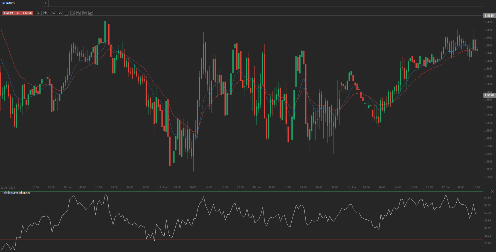The width and height of the screenshot is (496, 252).
Task: Click the 1.5598 price level marker
Action: pos(489,95)
